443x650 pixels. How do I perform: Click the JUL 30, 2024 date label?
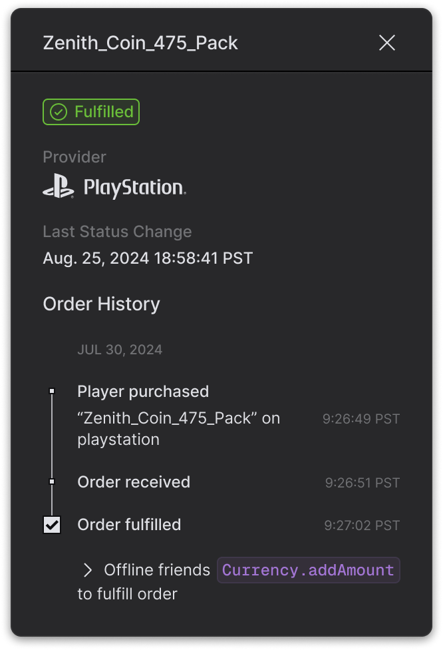click(120, 350)
